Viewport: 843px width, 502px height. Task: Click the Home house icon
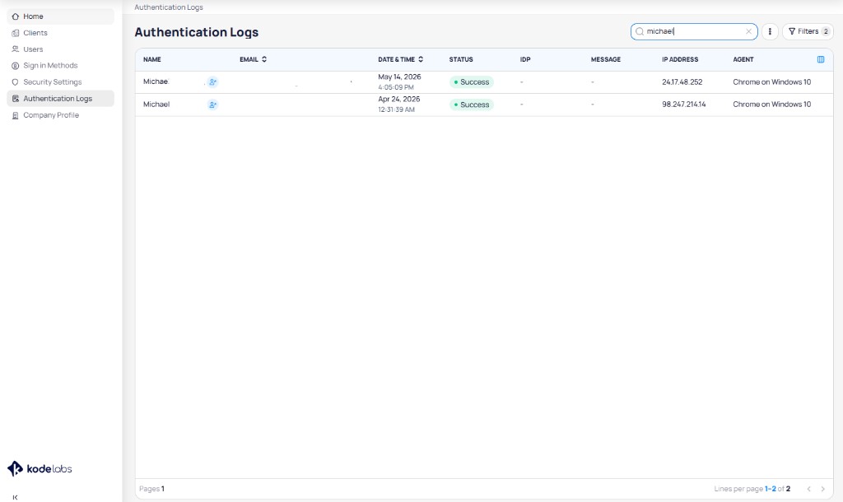(15, 16)
